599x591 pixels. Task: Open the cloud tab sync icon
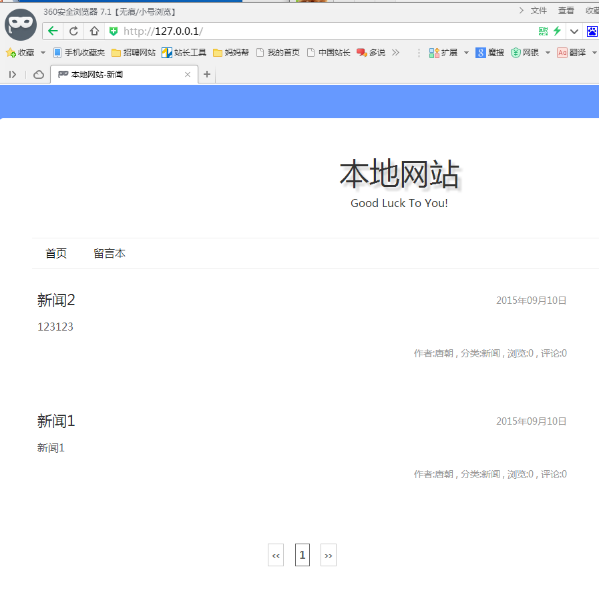coord(39,75)
